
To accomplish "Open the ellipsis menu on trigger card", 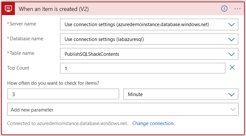I will [x=237, y=9].
